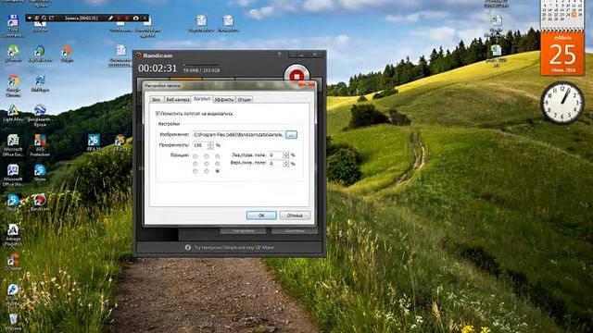Click the opacity value field
The image size is (593, 333).
tap(199, 145)
